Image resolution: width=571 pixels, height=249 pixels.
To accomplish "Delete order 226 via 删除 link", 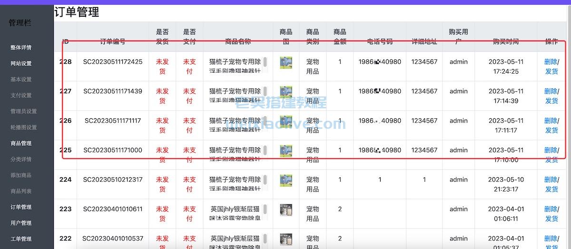I will 551,121.
